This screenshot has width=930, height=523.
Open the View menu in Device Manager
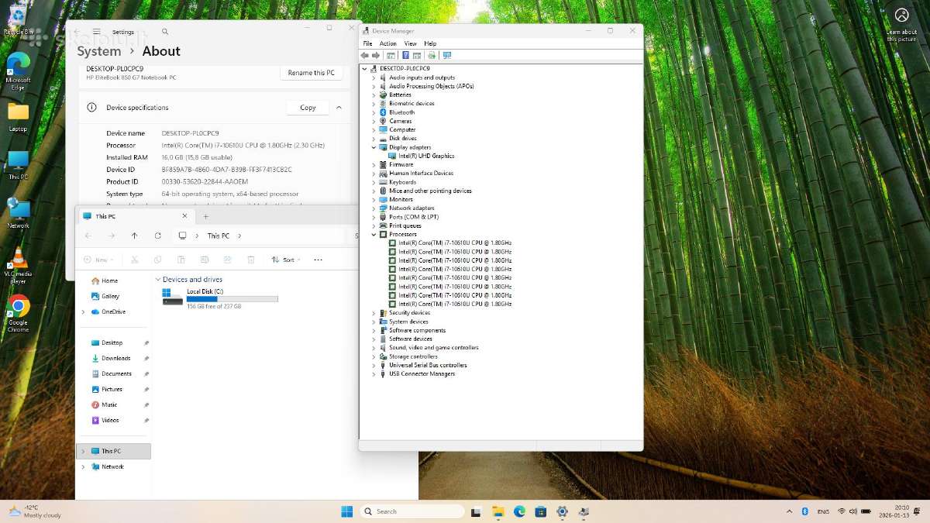(x=410, y=43)
